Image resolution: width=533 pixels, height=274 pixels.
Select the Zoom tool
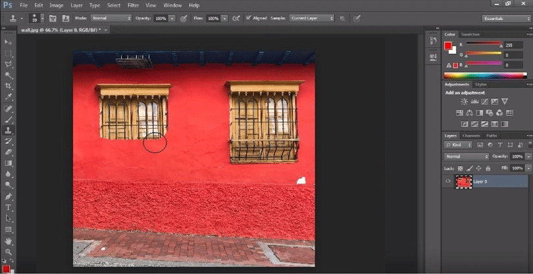8,252
